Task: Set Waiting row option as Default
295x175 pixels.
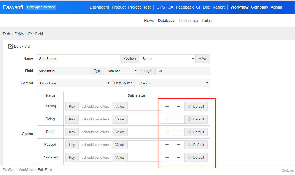Action: tap(189, 106)
